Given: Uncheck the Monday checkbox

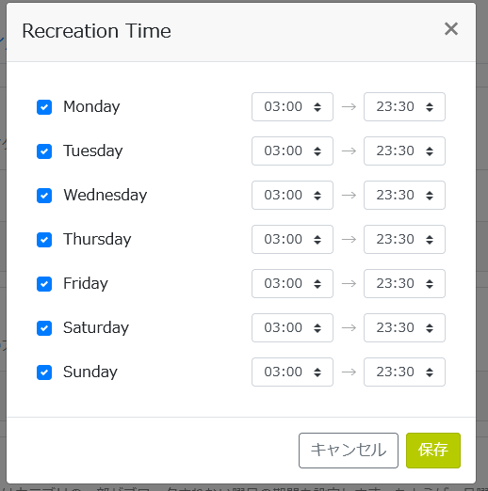Looking at the screenshot, I should point(44,107).
